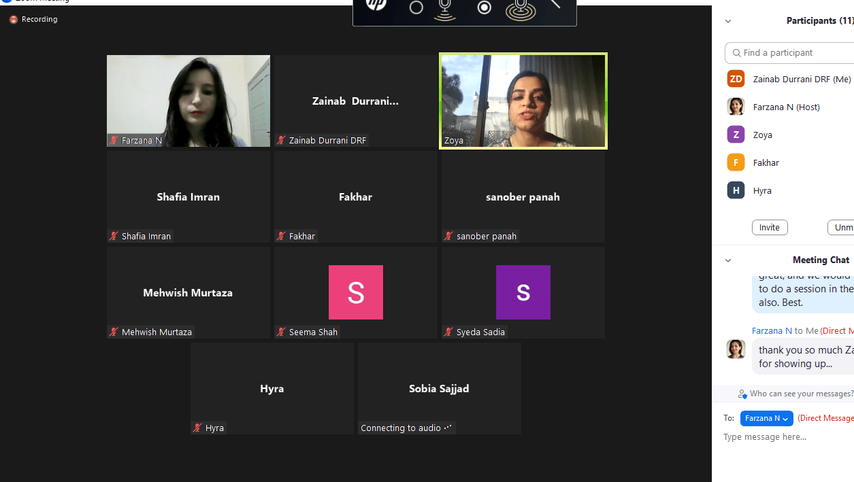Open the chat recipient dropdown Farzana N
This screenshot has width=854, height=482.
(x=766, y=418)
